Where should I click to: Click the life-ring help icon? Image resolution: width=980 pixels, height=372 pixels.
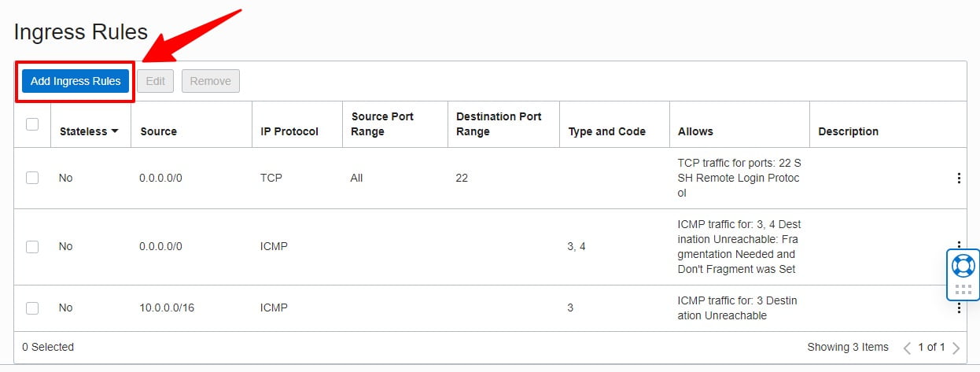tap(963, 265)
